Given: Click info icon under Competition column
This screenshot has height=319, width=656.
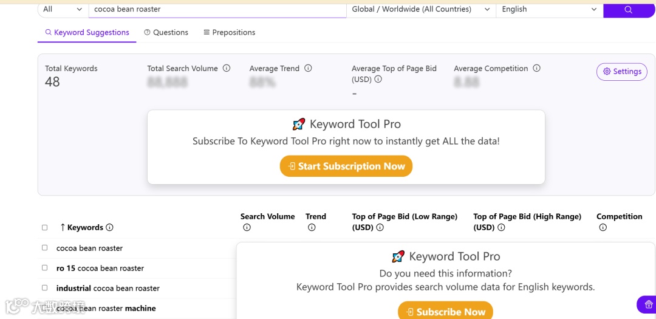Looking at the screenshot, I should click(x=603, y=228).
